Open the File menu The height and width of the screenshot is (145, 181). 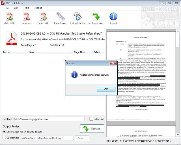point(7,8)
